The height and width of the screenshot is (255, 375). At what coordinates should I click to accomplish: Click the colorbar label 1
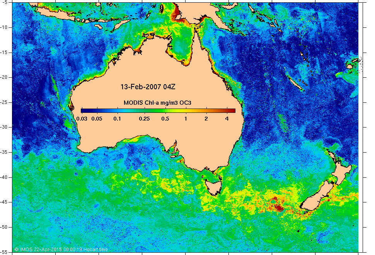click(186, 119)
